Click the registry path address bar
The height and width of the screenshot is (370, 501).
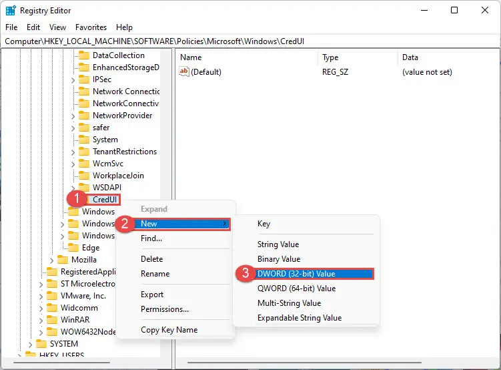[x=251, y=41]
